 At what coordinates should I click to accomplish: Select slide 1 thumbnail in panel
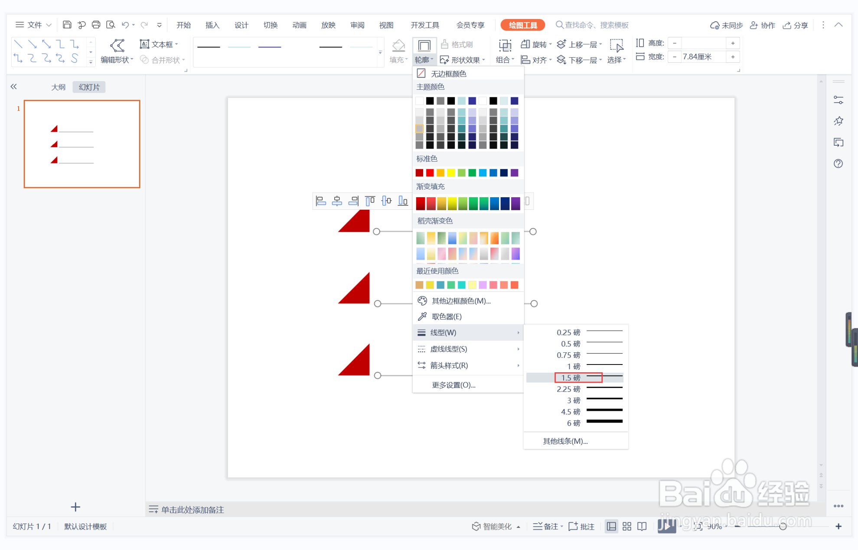coord(82,144)
